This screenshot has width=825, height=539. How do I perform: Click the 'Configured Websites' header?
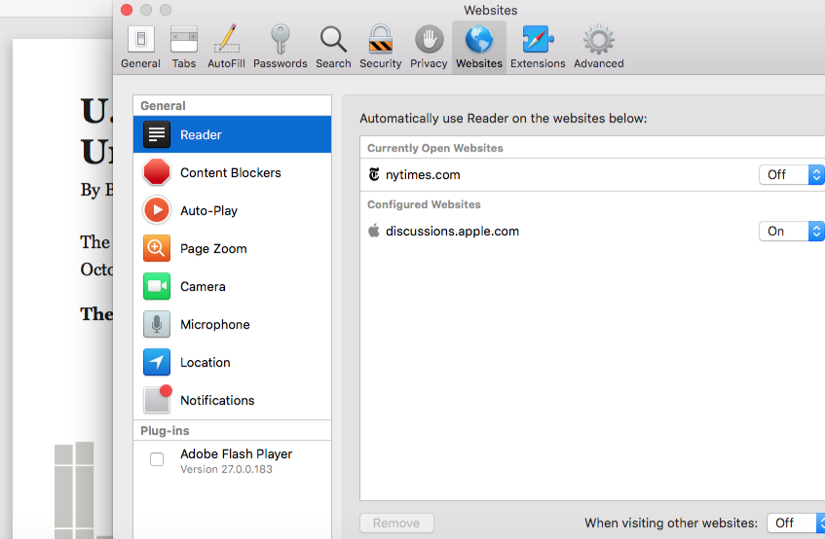[x=424, y=204]
